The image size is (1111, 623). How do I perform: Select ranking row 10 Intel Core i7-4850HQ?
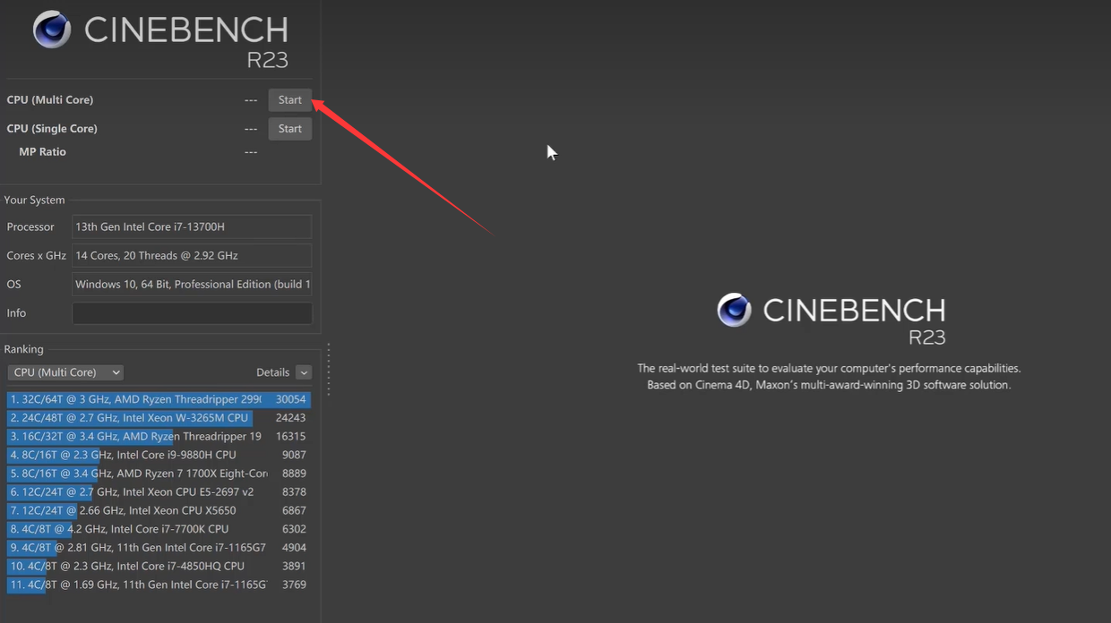pyautogui.click(x=158, y=566)
